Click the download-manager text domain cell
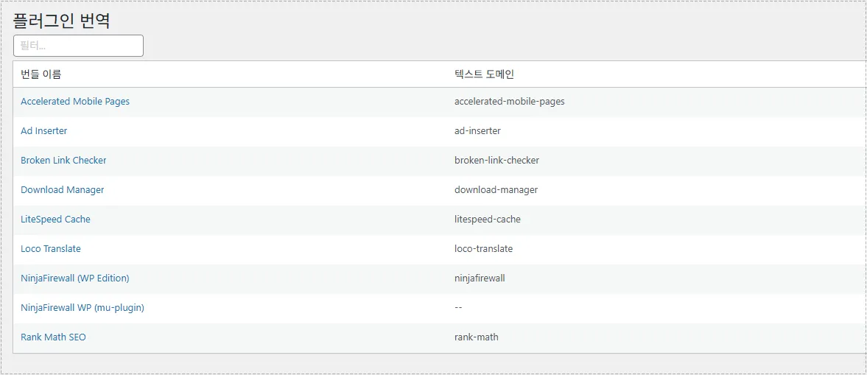This screenshot has width=867, height=375. click(496, 190)
